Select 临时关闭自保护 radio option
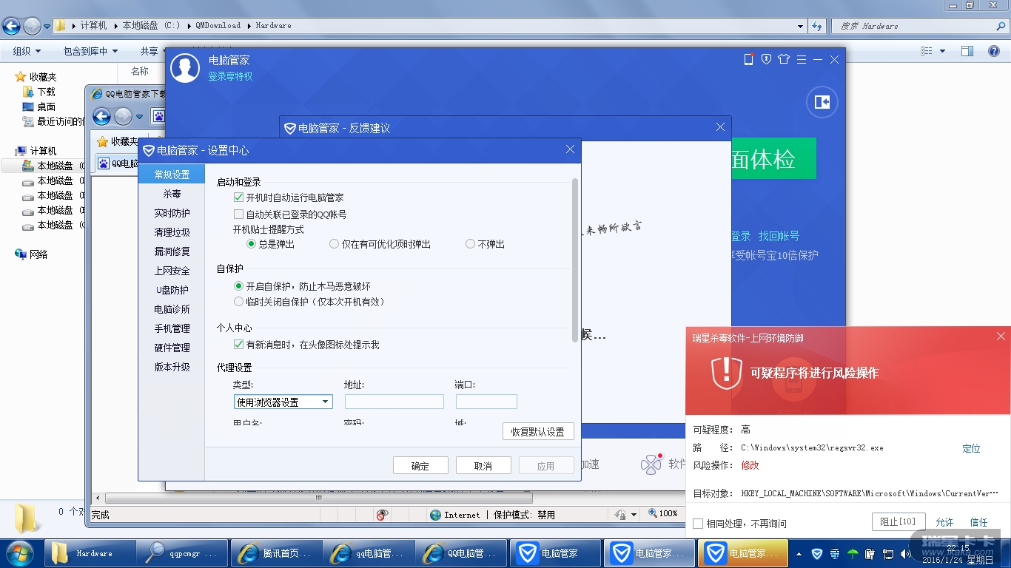This screenshot has height=568, width=1011. click(x=238, y=302)
